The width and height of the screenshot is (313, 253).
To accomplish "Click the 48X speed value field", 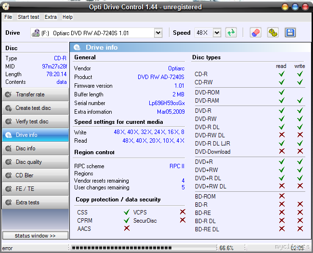I will tap(204, 33).
